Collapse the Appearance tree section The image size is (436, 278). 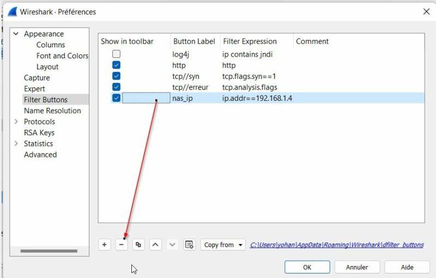(16, 34)
